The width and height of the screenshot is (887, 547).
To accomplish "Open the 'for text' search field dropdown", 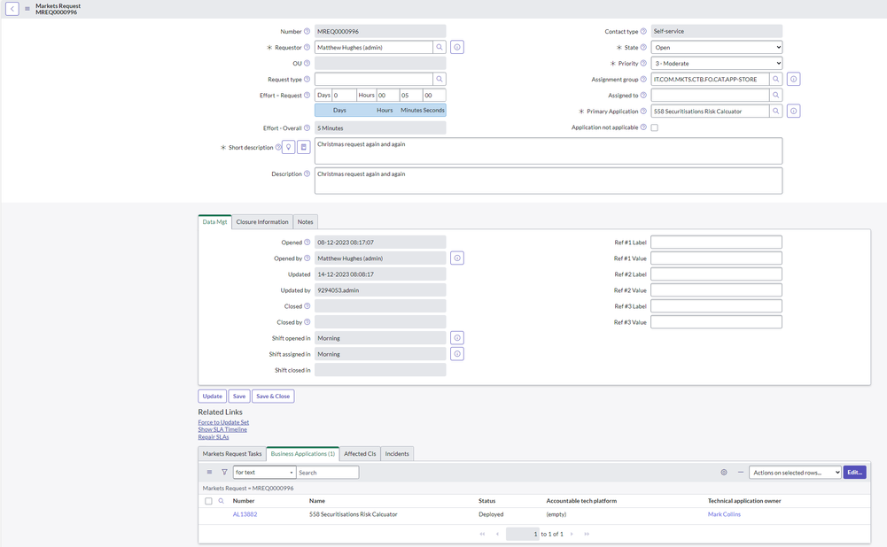I will (x=264, y=473).
